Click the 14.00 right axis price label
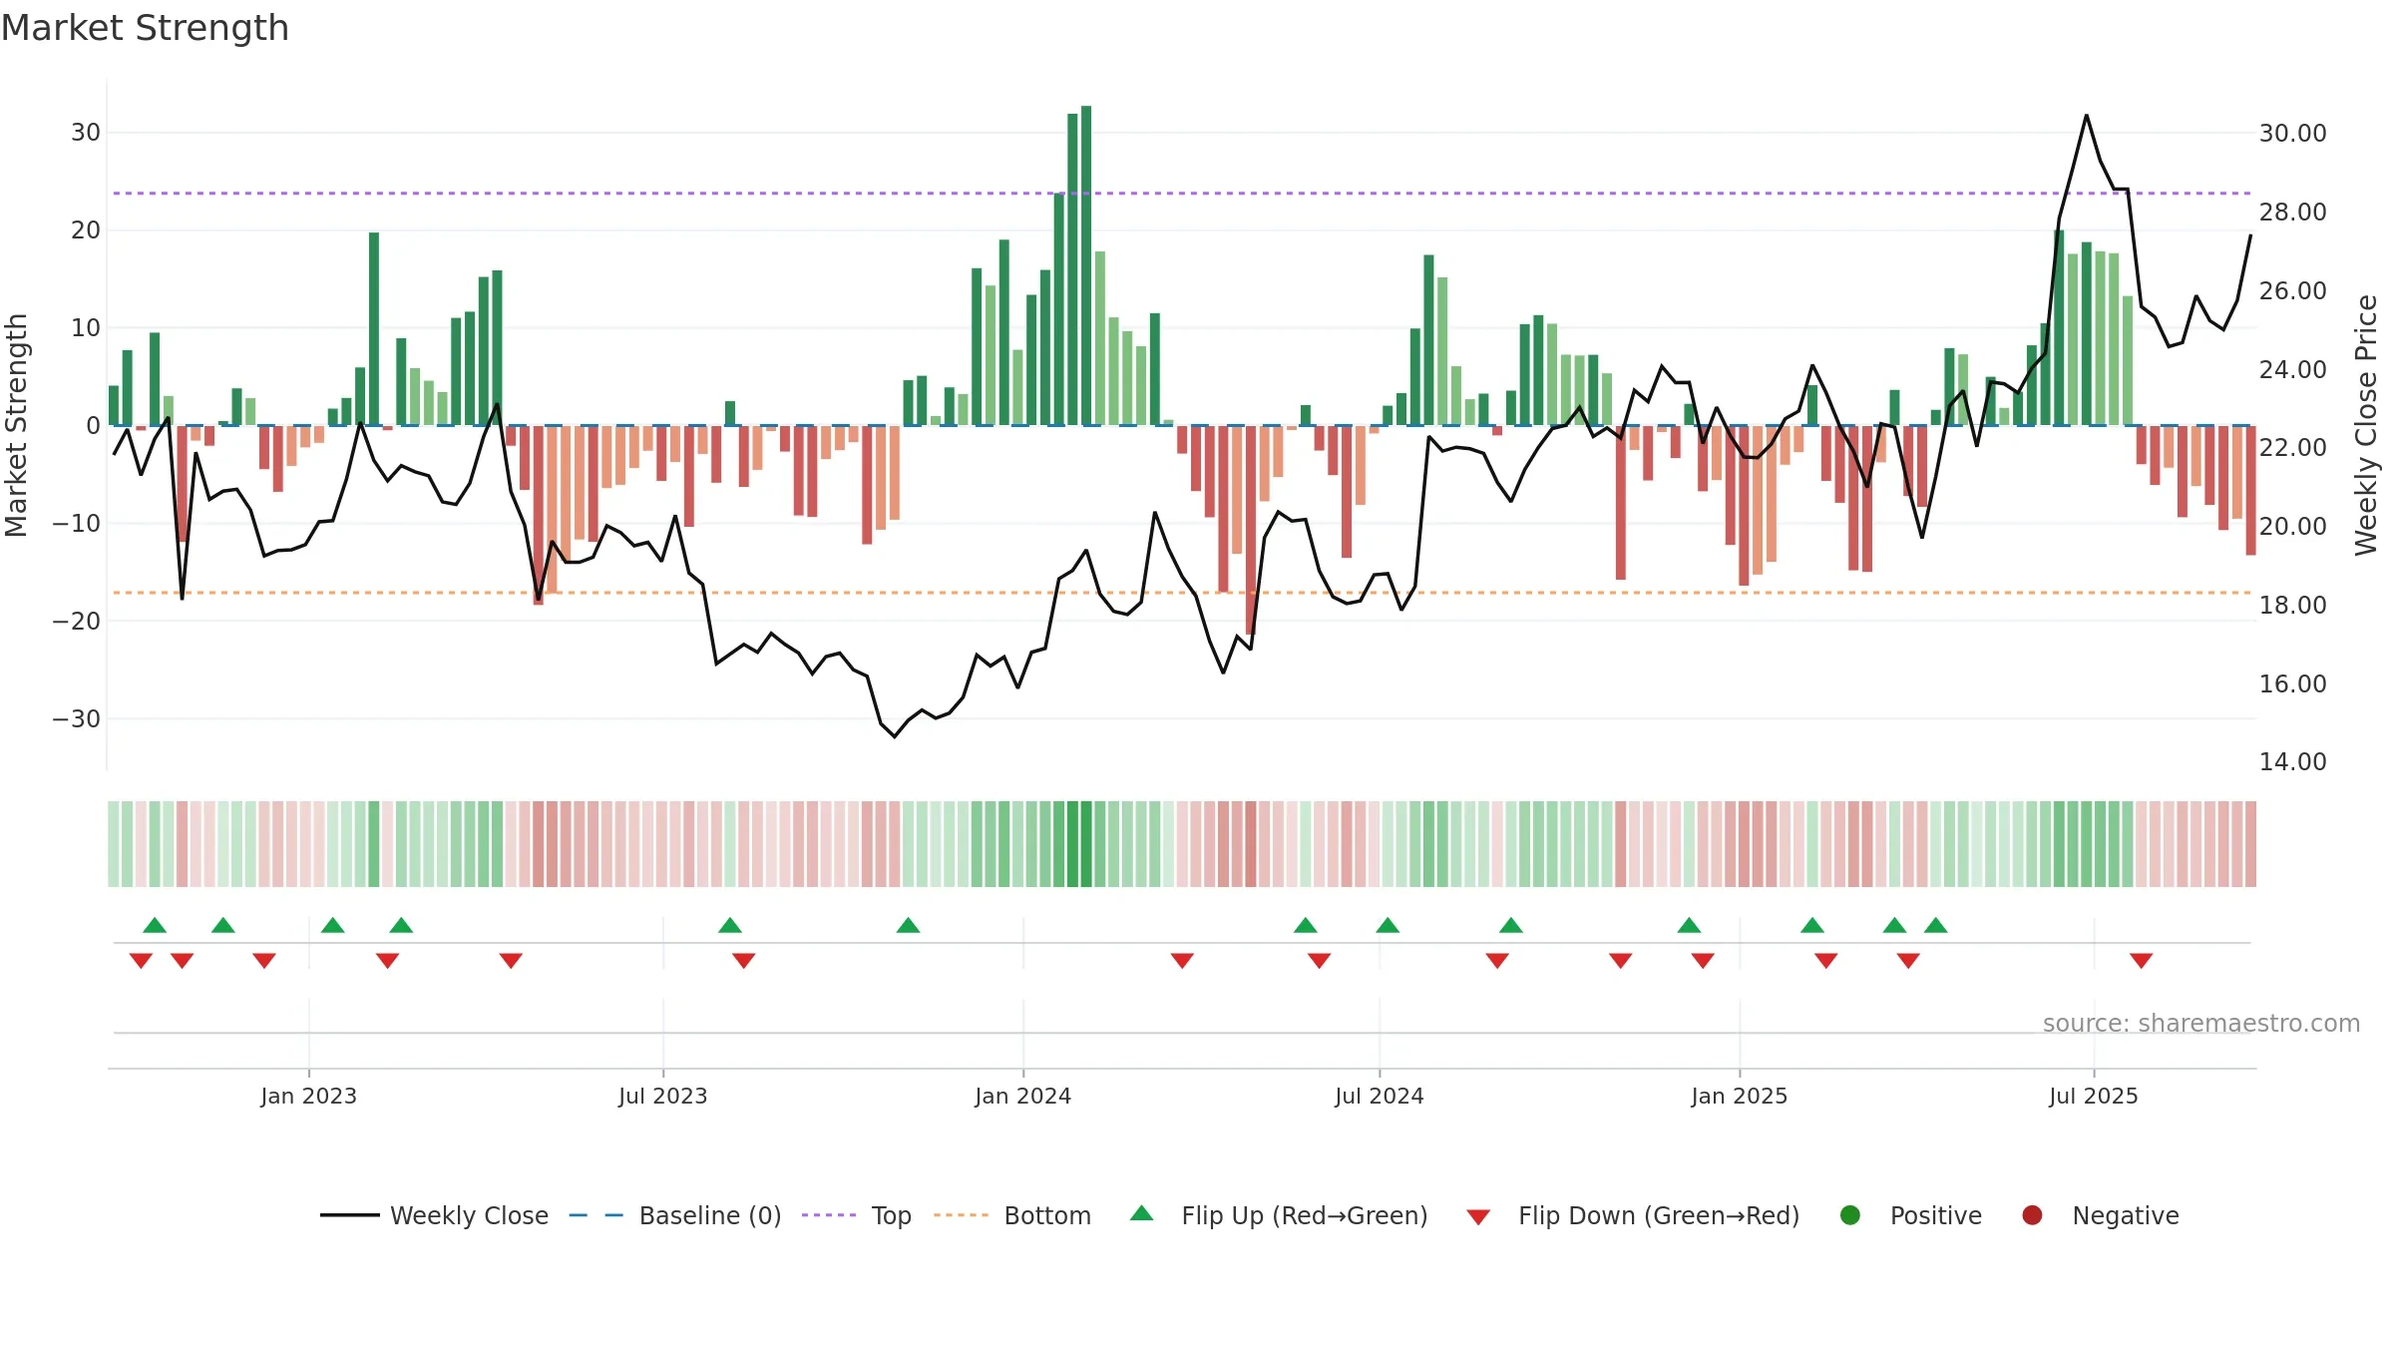Screen dimensions: 2394x1347 pyautogui.click(x=2292, y=761)
